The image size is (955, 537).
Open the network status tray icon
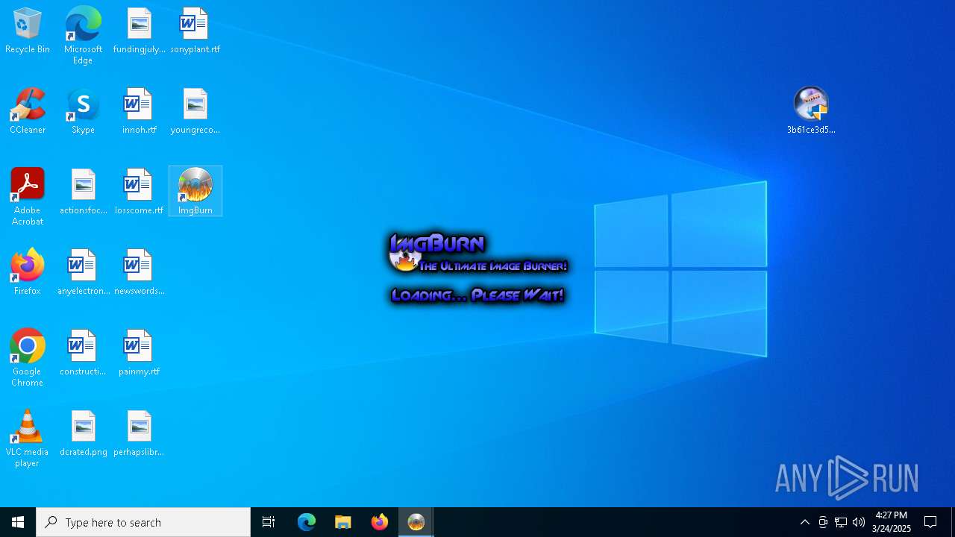click(x=841, y=522)
